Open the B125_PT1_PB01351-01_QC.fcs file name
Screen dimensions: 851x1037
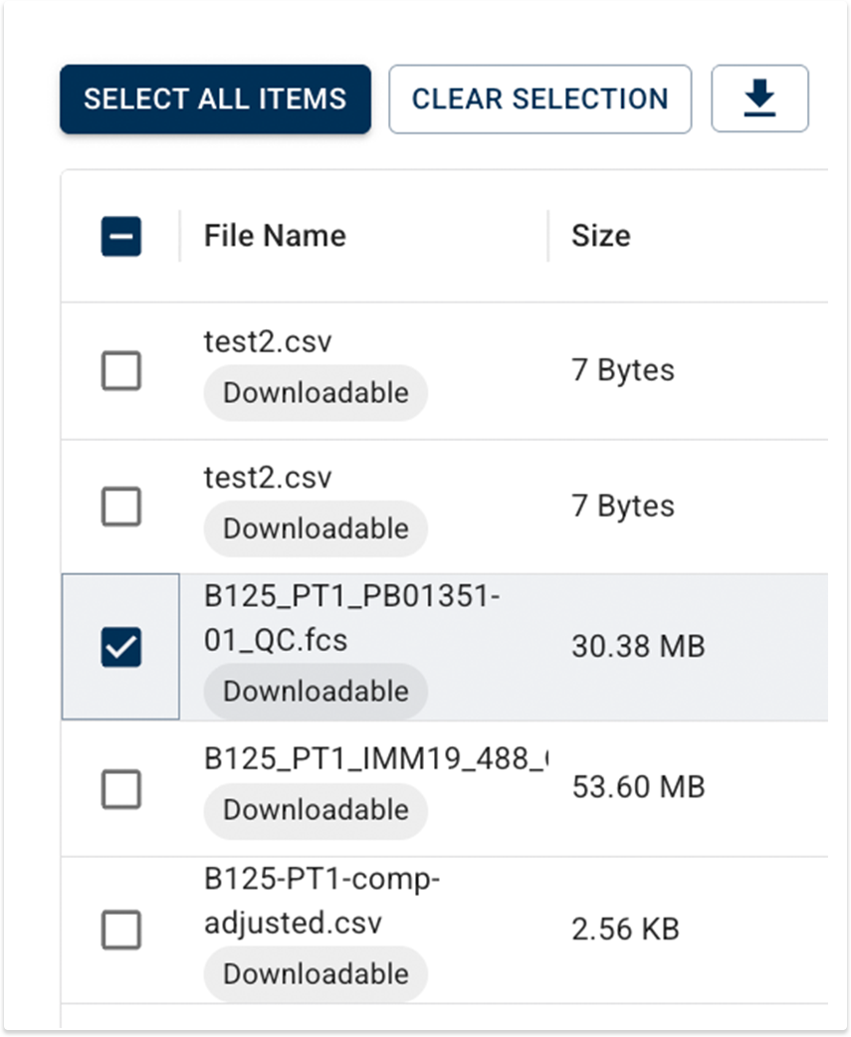coord(351,618)
